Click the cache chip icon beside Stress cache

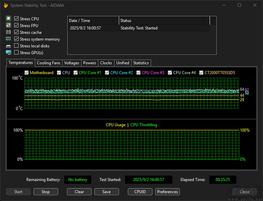pyautogui.click(x=8, y=32)
